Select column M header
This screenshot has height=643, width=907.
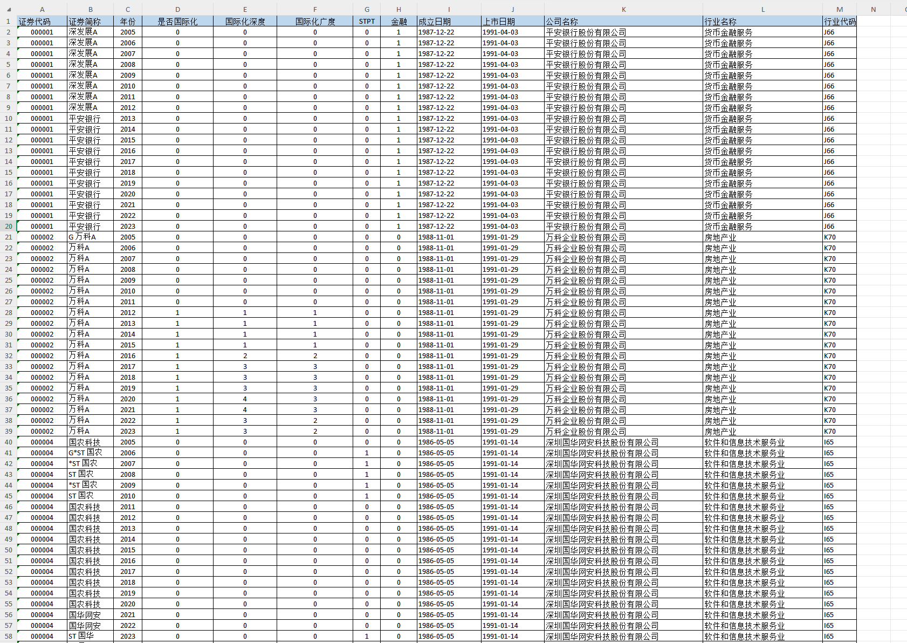tap(840, 9)
